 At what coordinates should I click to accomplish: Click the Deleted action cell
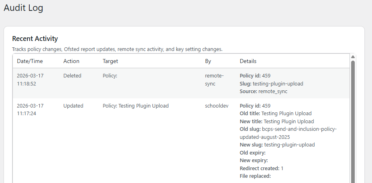click(x=72, y=75)
